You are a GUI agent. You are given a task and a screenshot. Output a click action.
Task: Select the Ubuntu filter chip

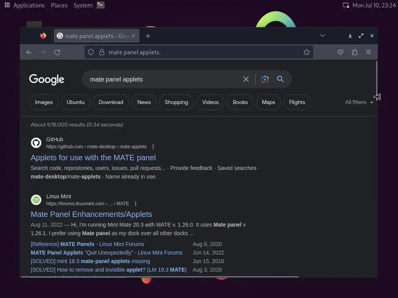76,102
